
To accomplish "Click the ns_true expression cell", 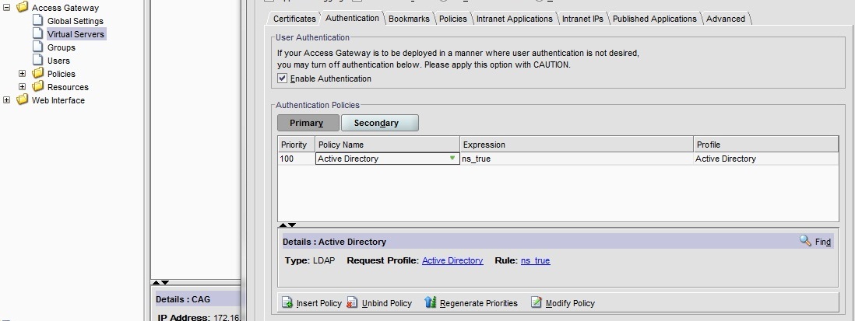I will point(576,159).
